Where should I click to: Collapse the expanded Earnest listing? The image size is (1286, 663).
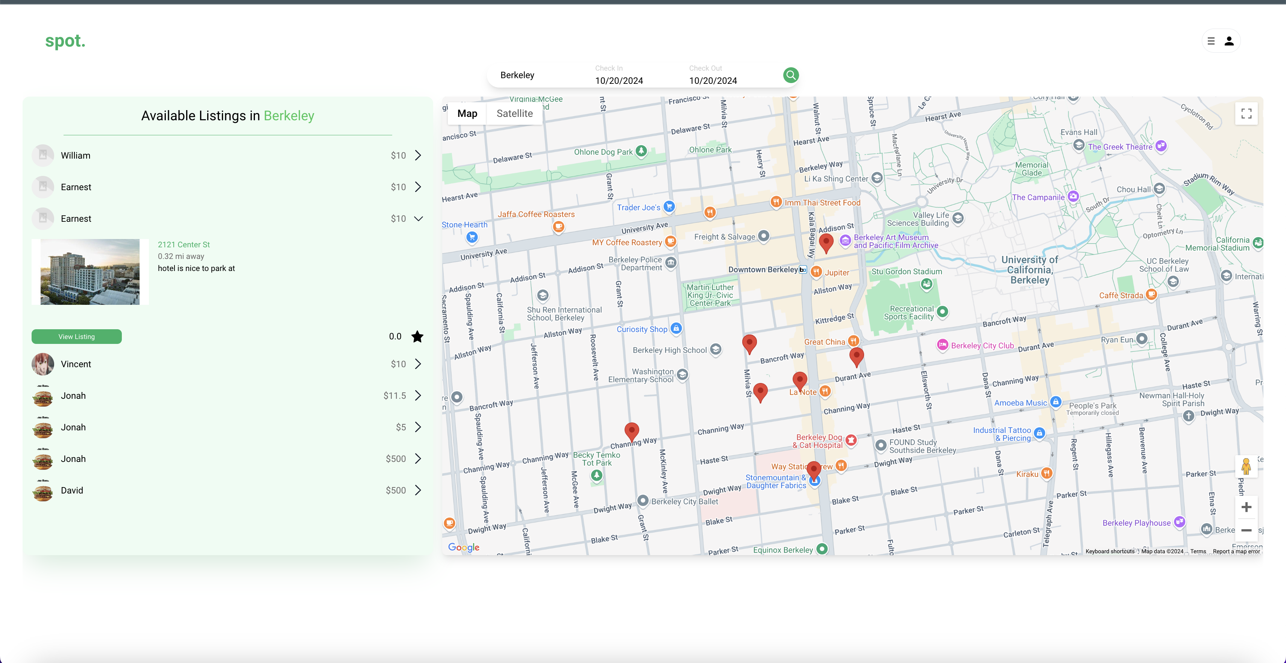tap(419, 218)
